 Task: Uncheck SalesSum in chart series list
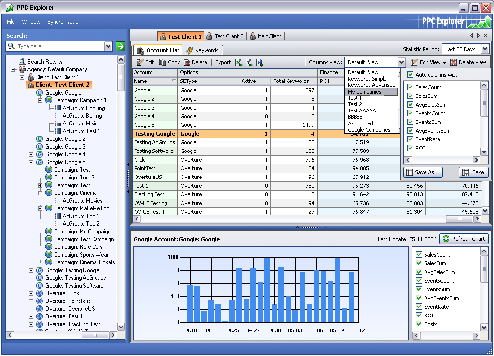tap(419, 263)
